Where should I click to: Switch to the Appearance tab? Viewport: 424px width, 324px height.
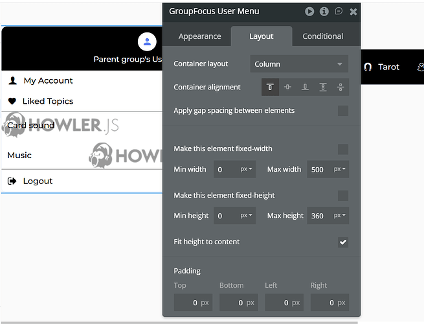(199, 36)
